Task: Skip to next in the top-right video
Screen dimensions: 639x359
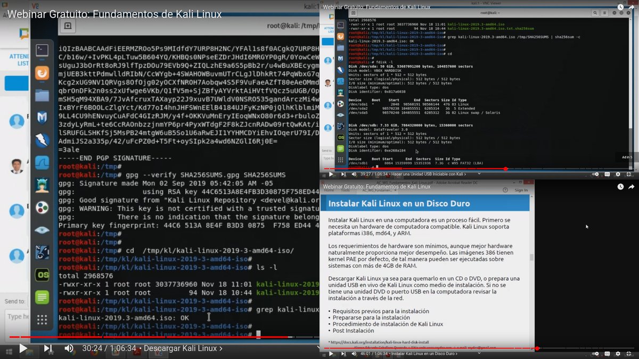Action: click(343, 174)
